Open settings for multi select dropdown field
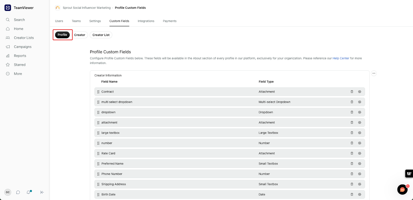 (x=360, y=102)
